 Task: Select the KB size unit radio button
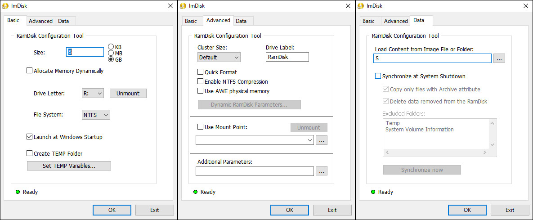pyautogui.click(x=111, y=47)
